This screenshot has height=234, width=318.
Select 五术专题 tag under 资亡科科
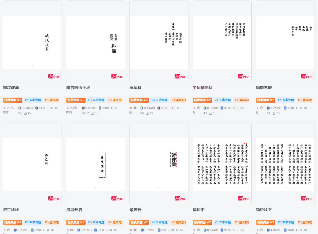click(33, 222)
